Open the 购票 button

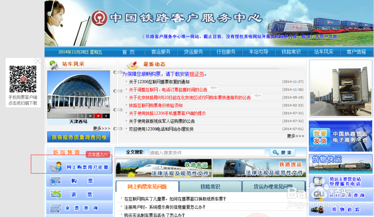coord(79,181)
